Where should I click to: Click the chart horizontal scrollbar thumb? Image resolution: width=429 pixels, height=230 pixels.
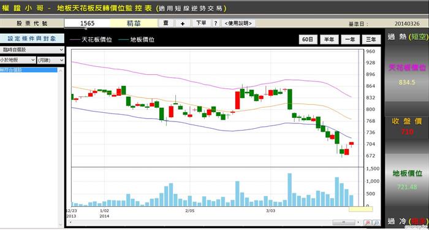point(344,223)
